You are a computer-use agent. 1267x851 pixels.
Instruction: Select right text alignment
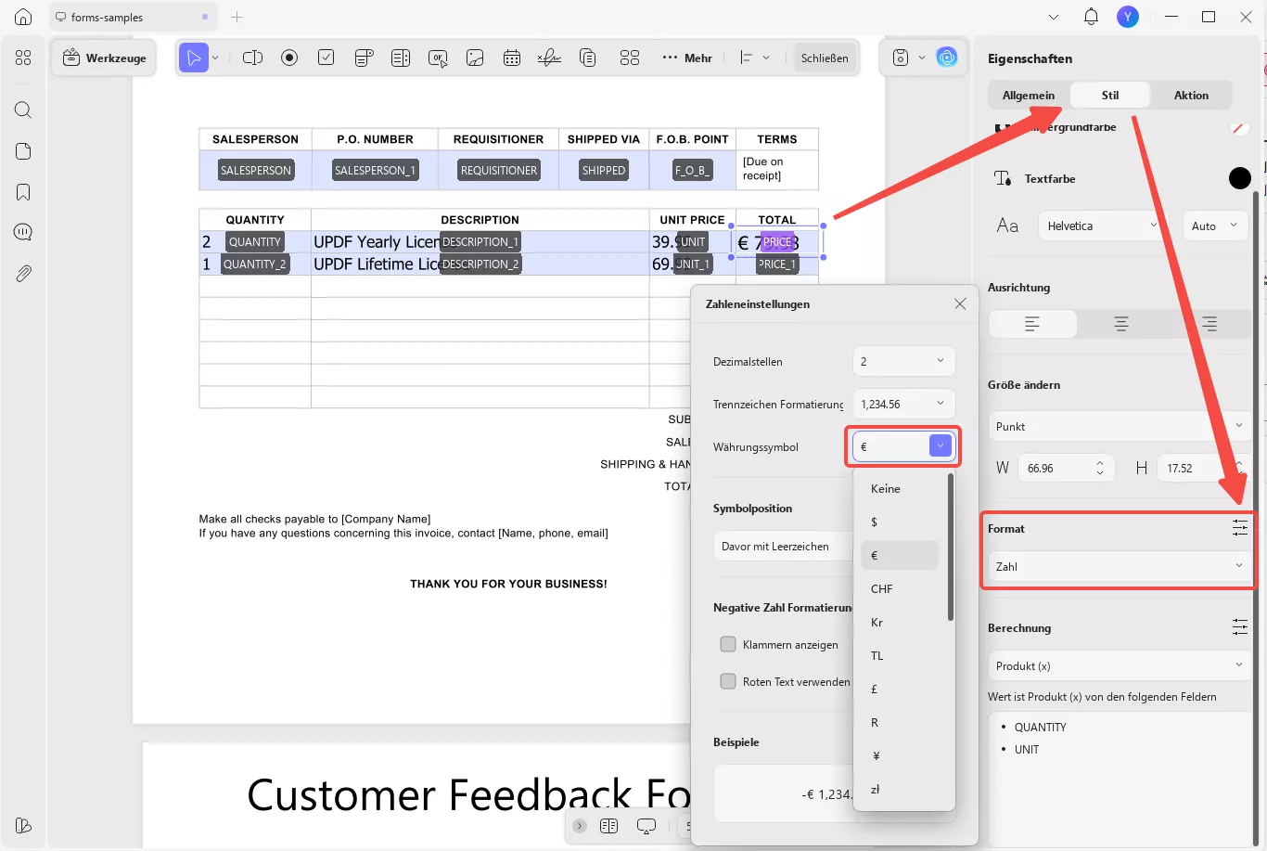(1209, 324)
